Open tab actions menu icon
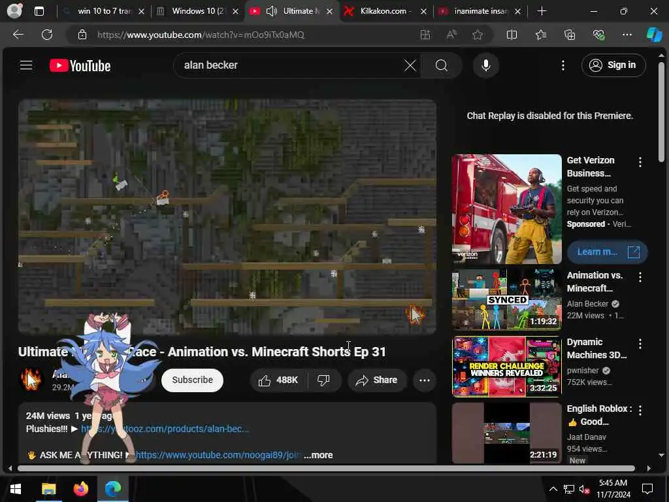 point(39,11)
